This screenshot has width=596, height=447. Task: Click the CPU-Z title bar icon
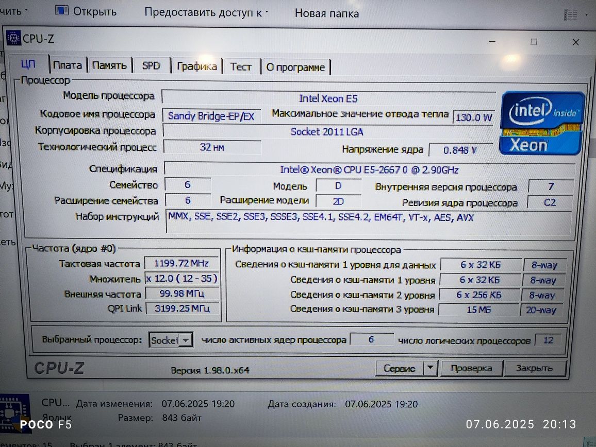pos(13,38)
